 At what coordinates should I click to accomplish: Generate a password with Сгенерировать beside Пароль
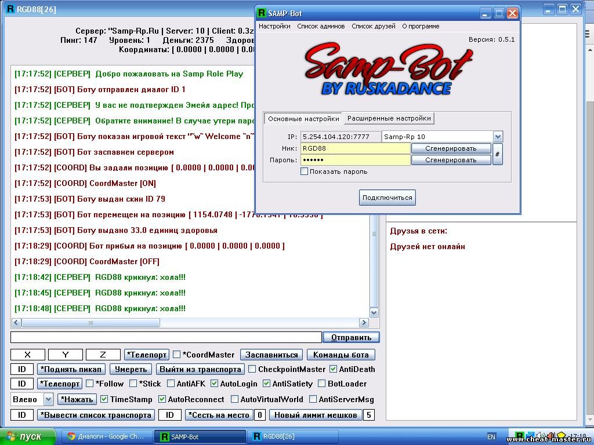451,160
